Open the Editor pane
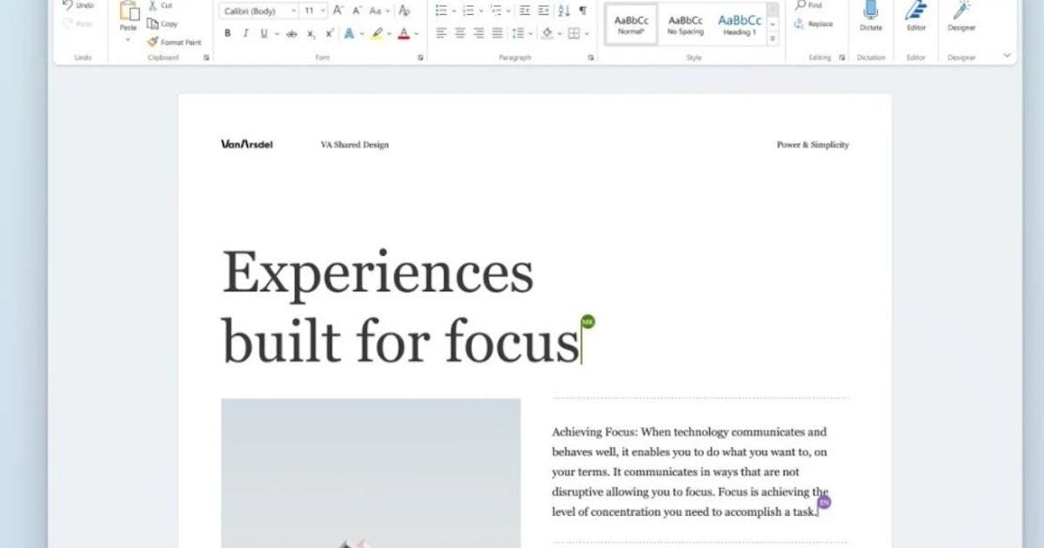 click(x=916, y=10)
